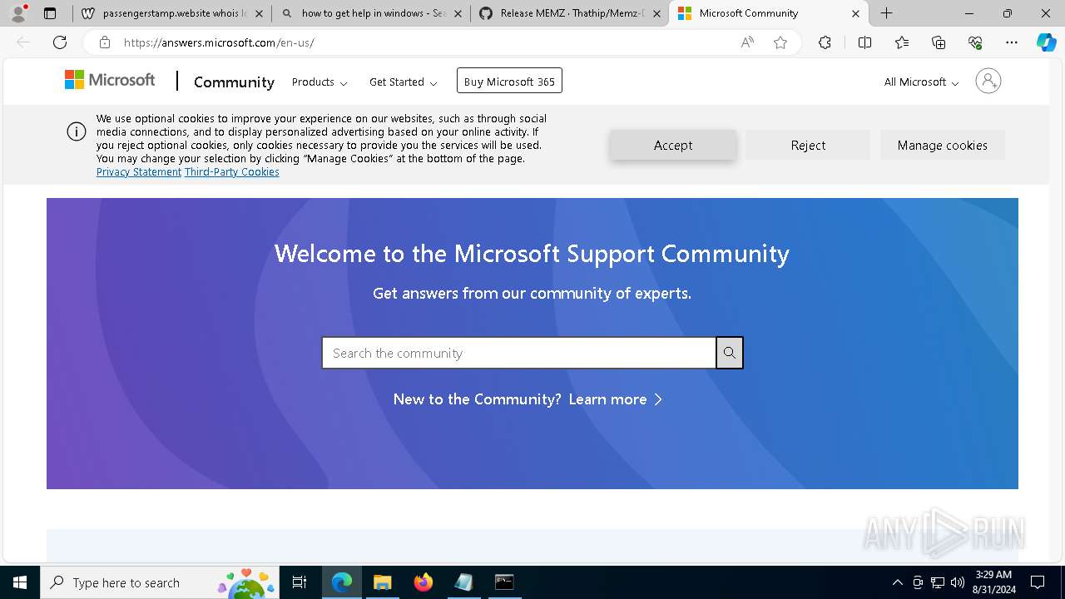The image size is (1065, 599).
Task: Click the taskbar clock showing 3:29 AM
Action: click(x=993, y=582)
